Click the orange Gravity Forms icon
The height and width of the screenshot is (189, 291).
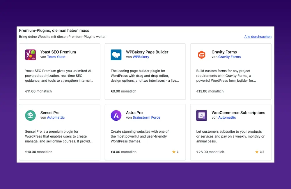pos(202,55)
